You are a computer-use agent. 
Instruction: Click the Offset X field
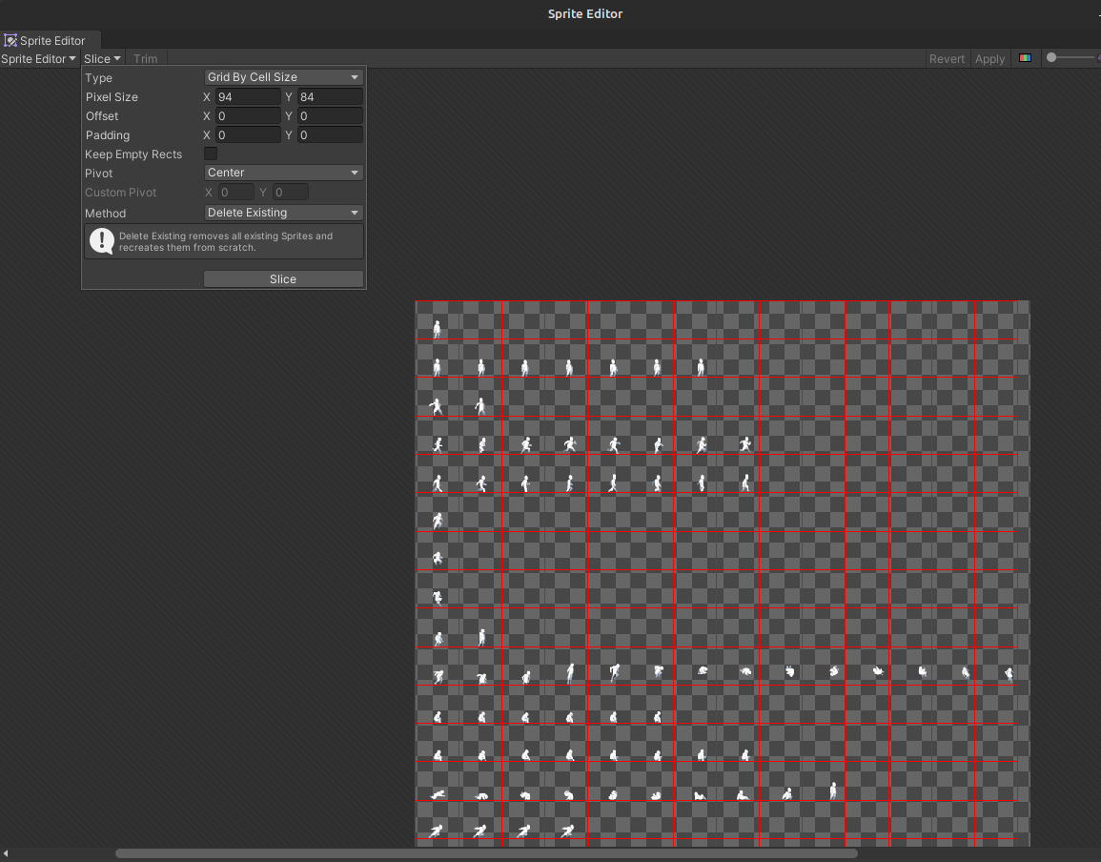[248, 116]
